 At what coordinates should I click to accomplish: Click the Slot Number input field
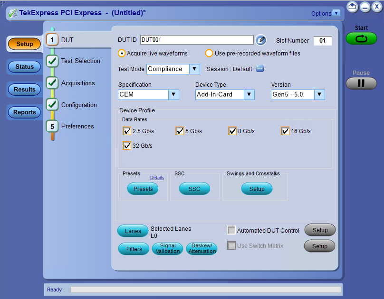click(x=322, y=41)
